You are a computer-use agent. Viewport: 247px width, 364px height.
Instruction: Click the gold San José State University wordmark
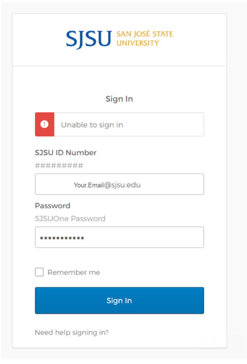144,38
